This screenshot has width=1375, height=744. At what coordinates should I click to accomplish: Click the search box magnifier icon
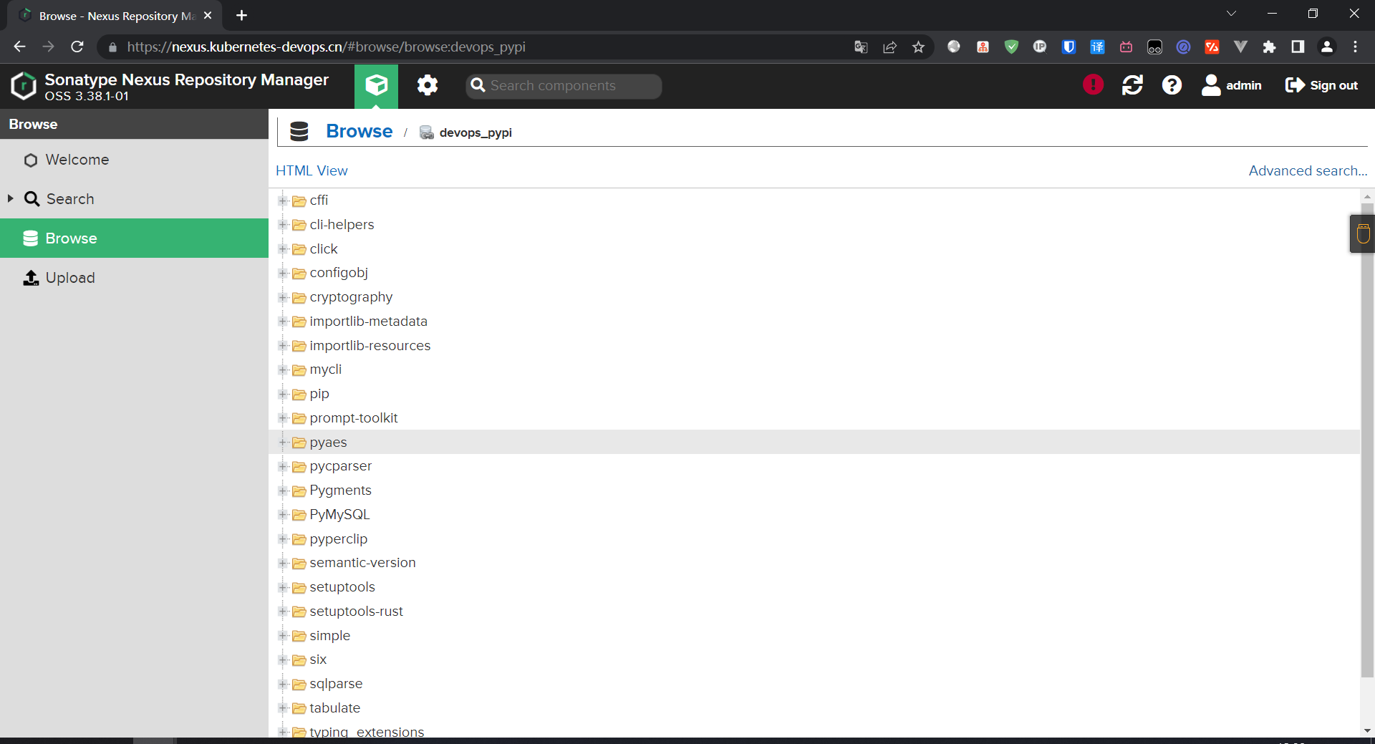tap(478, 86)
